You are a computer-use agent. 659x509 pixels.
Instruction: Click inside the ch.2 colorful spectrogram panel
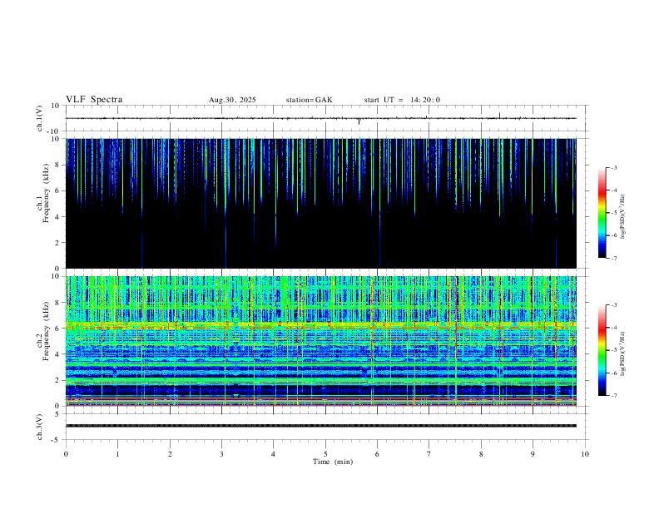click(x=321, y=341)
